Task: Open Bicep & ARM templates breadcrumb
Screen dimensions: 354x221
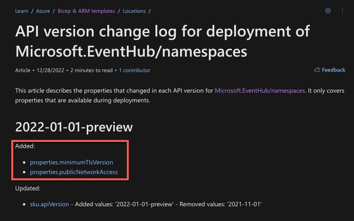Action: pos(86,11)
